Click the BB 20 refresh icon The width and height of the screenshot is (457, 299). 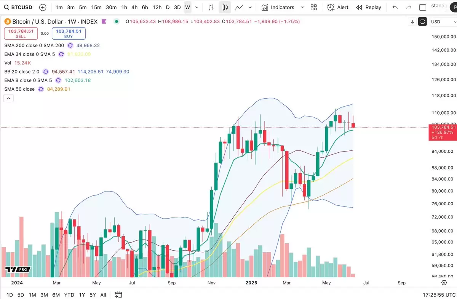46,72
